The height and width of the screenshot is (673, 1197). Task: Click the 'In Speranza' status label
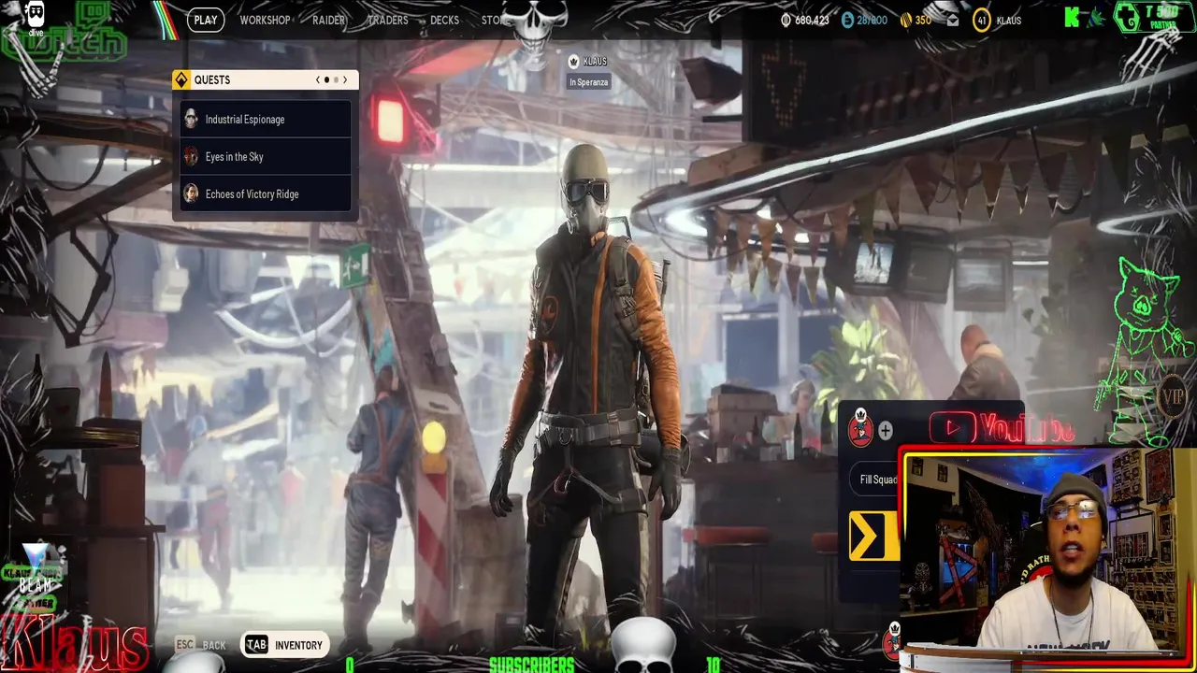pos(589,82)
